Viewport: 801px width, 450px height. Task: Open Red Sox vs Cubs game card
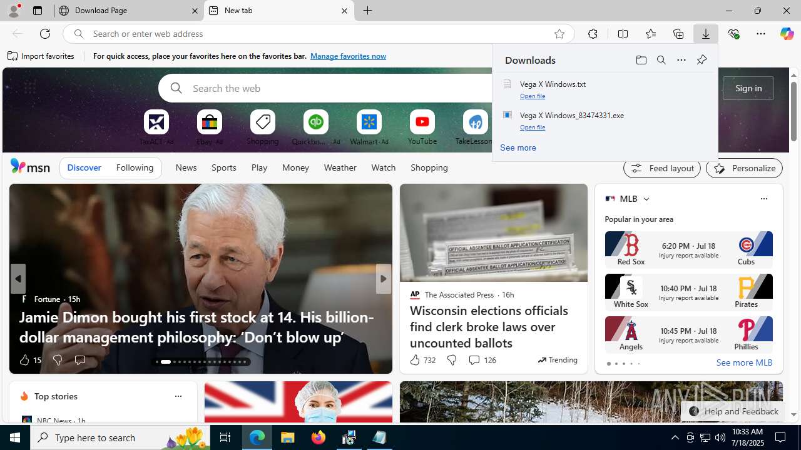click(688, 250)
